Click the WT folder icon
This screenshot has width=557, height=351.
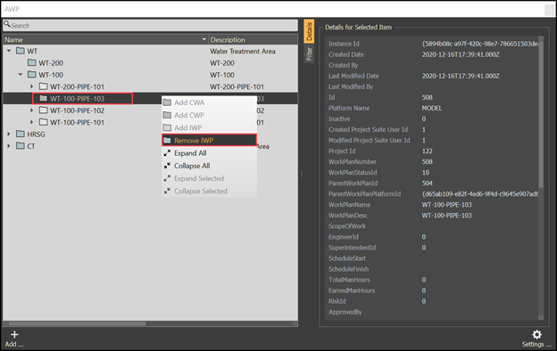pos(21,51)
